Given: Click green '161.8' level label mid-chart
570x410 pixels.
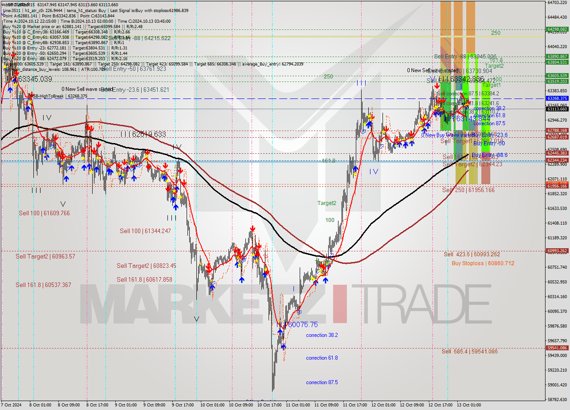Looking at the screenshot, I should pos(329,161).
